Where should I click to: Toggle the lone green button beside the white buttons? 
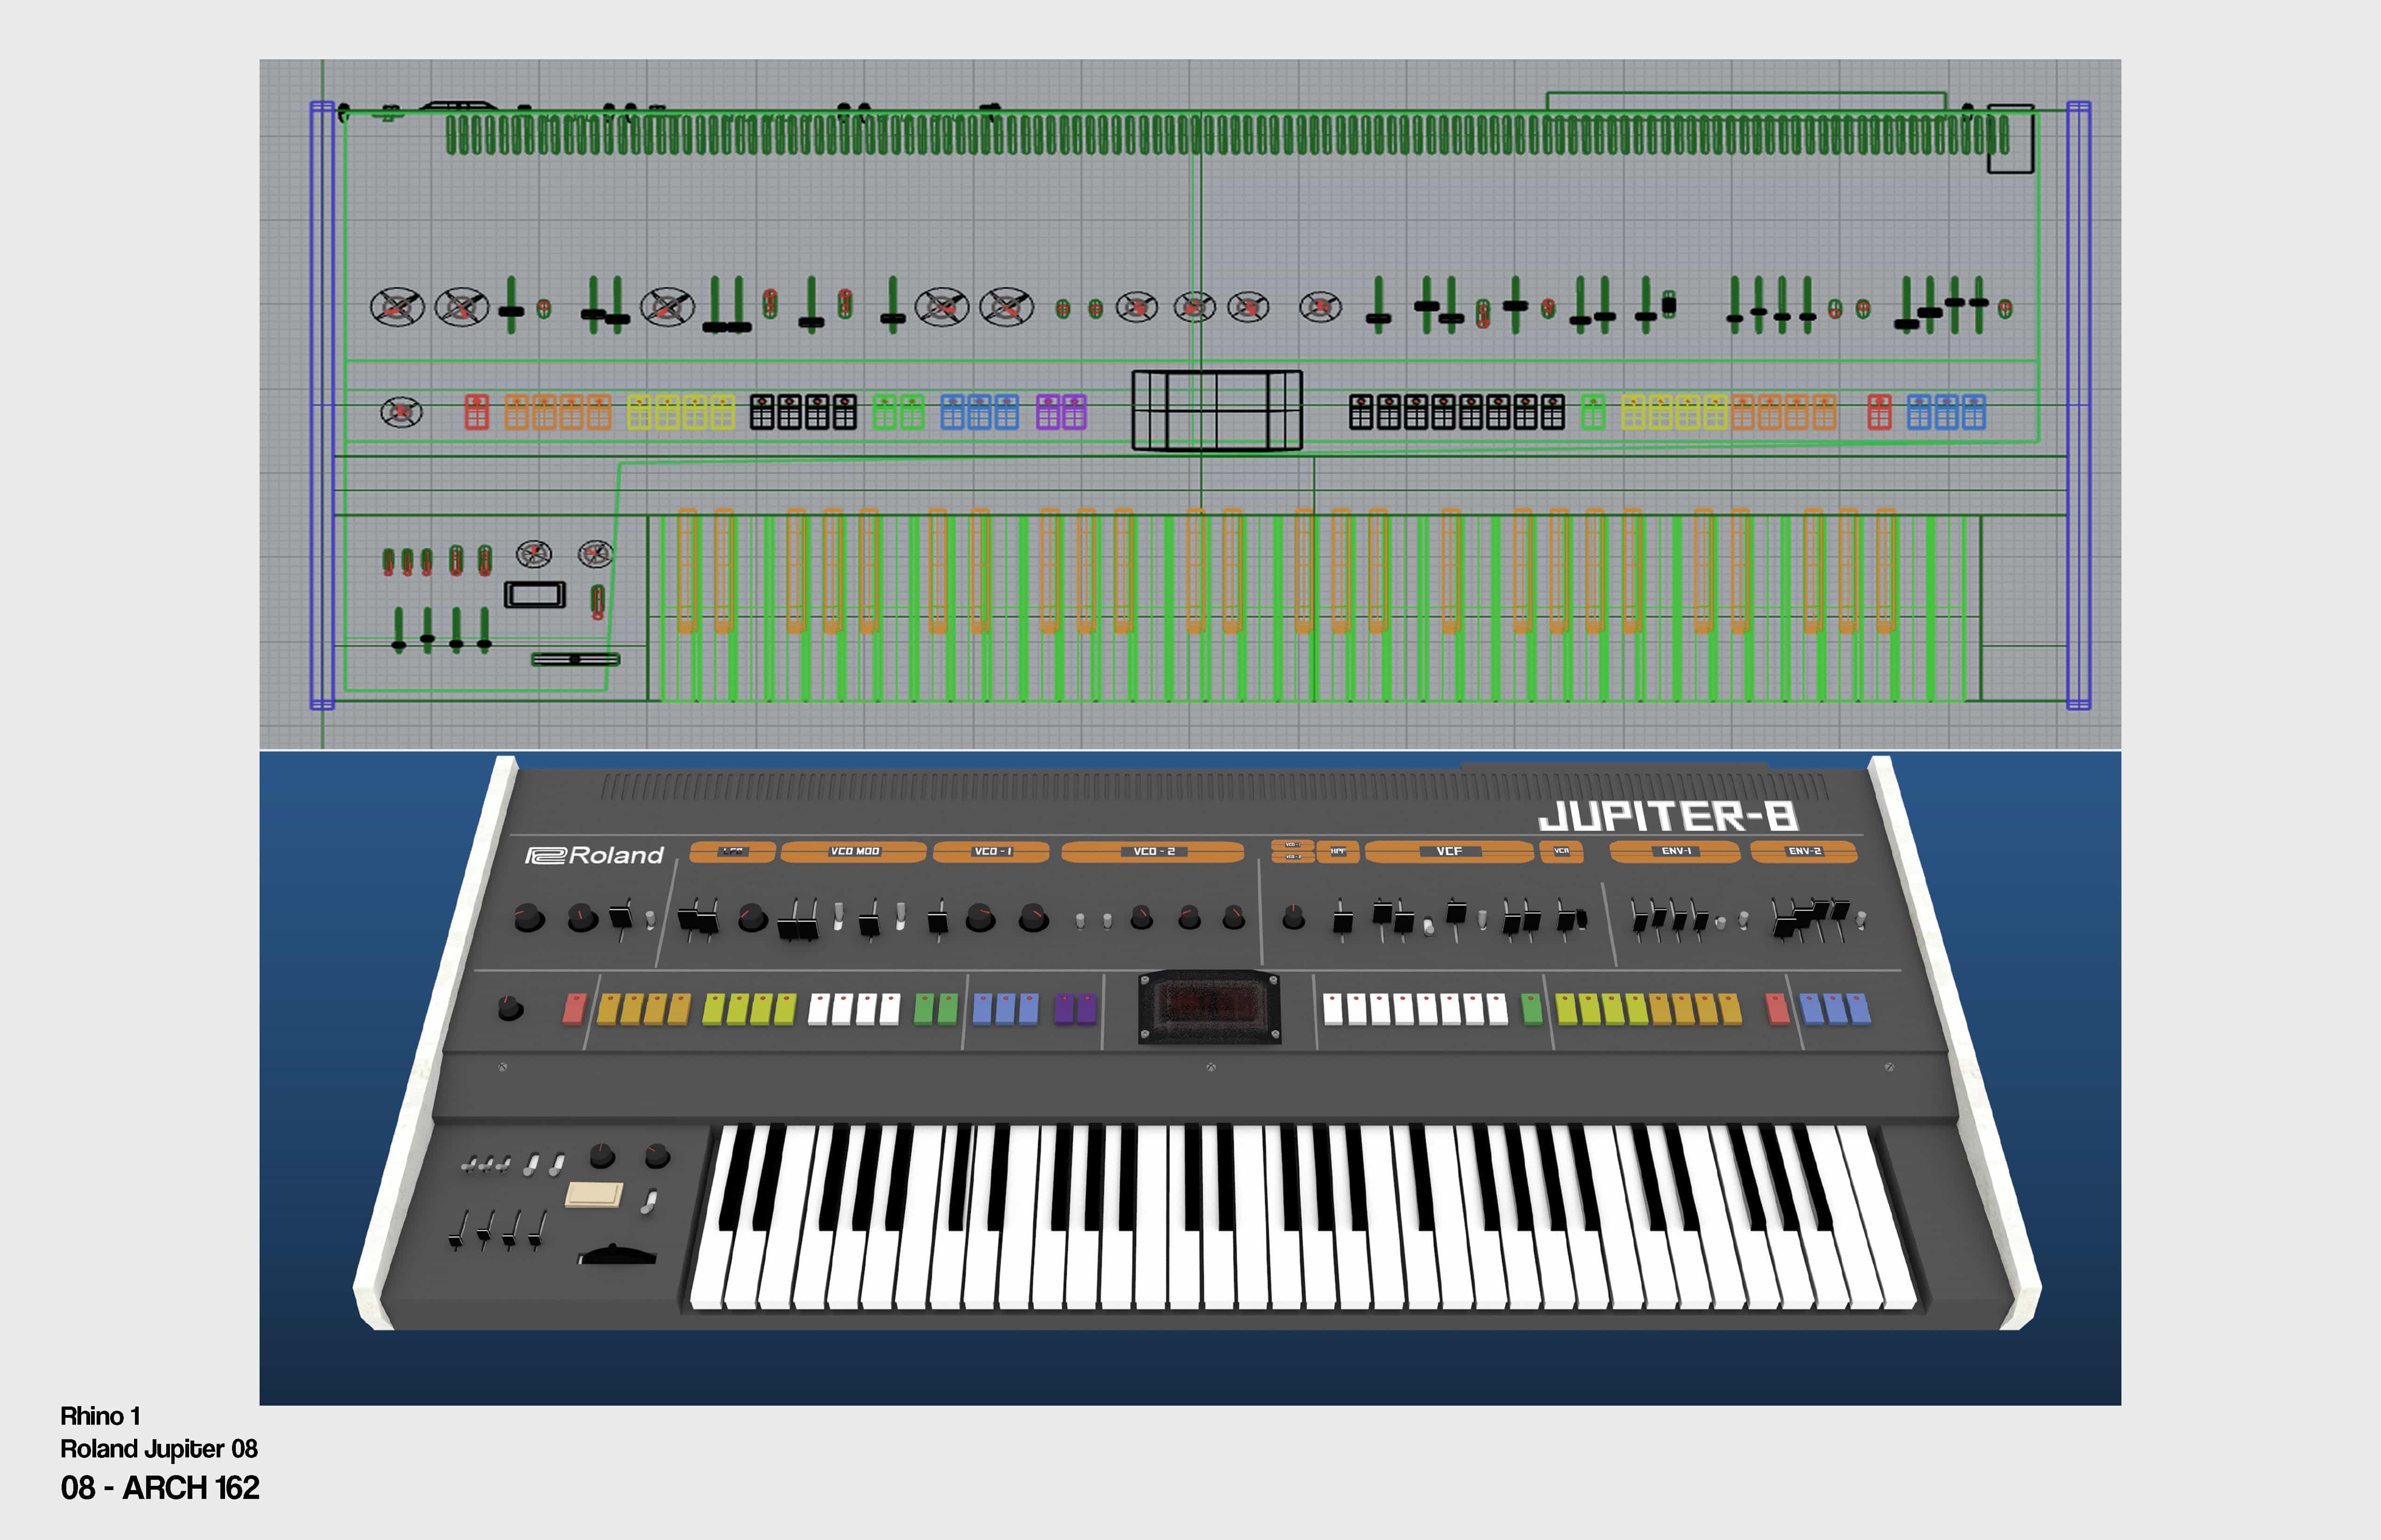click(x=1531, y=1008)
